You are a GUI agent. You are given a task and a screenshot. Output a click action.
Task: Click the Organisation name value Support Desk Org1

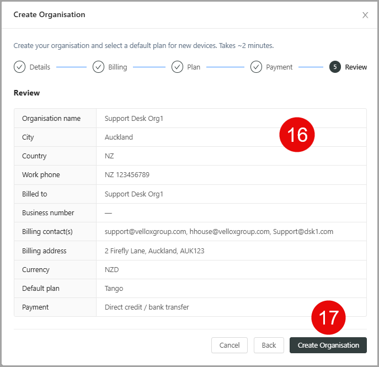[134, 119]
